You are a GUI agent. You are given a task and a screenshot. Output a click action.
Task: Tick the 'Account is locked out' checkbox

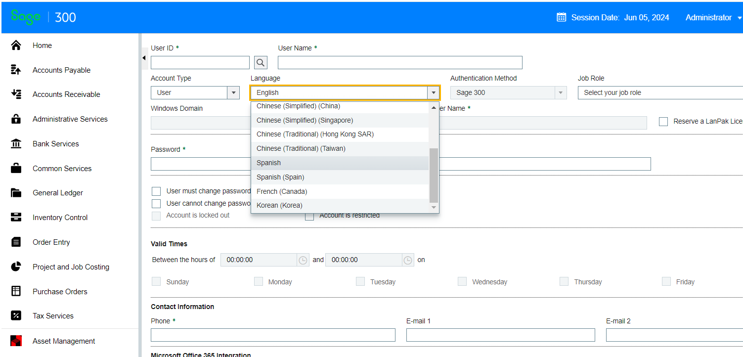coord(156,216)
